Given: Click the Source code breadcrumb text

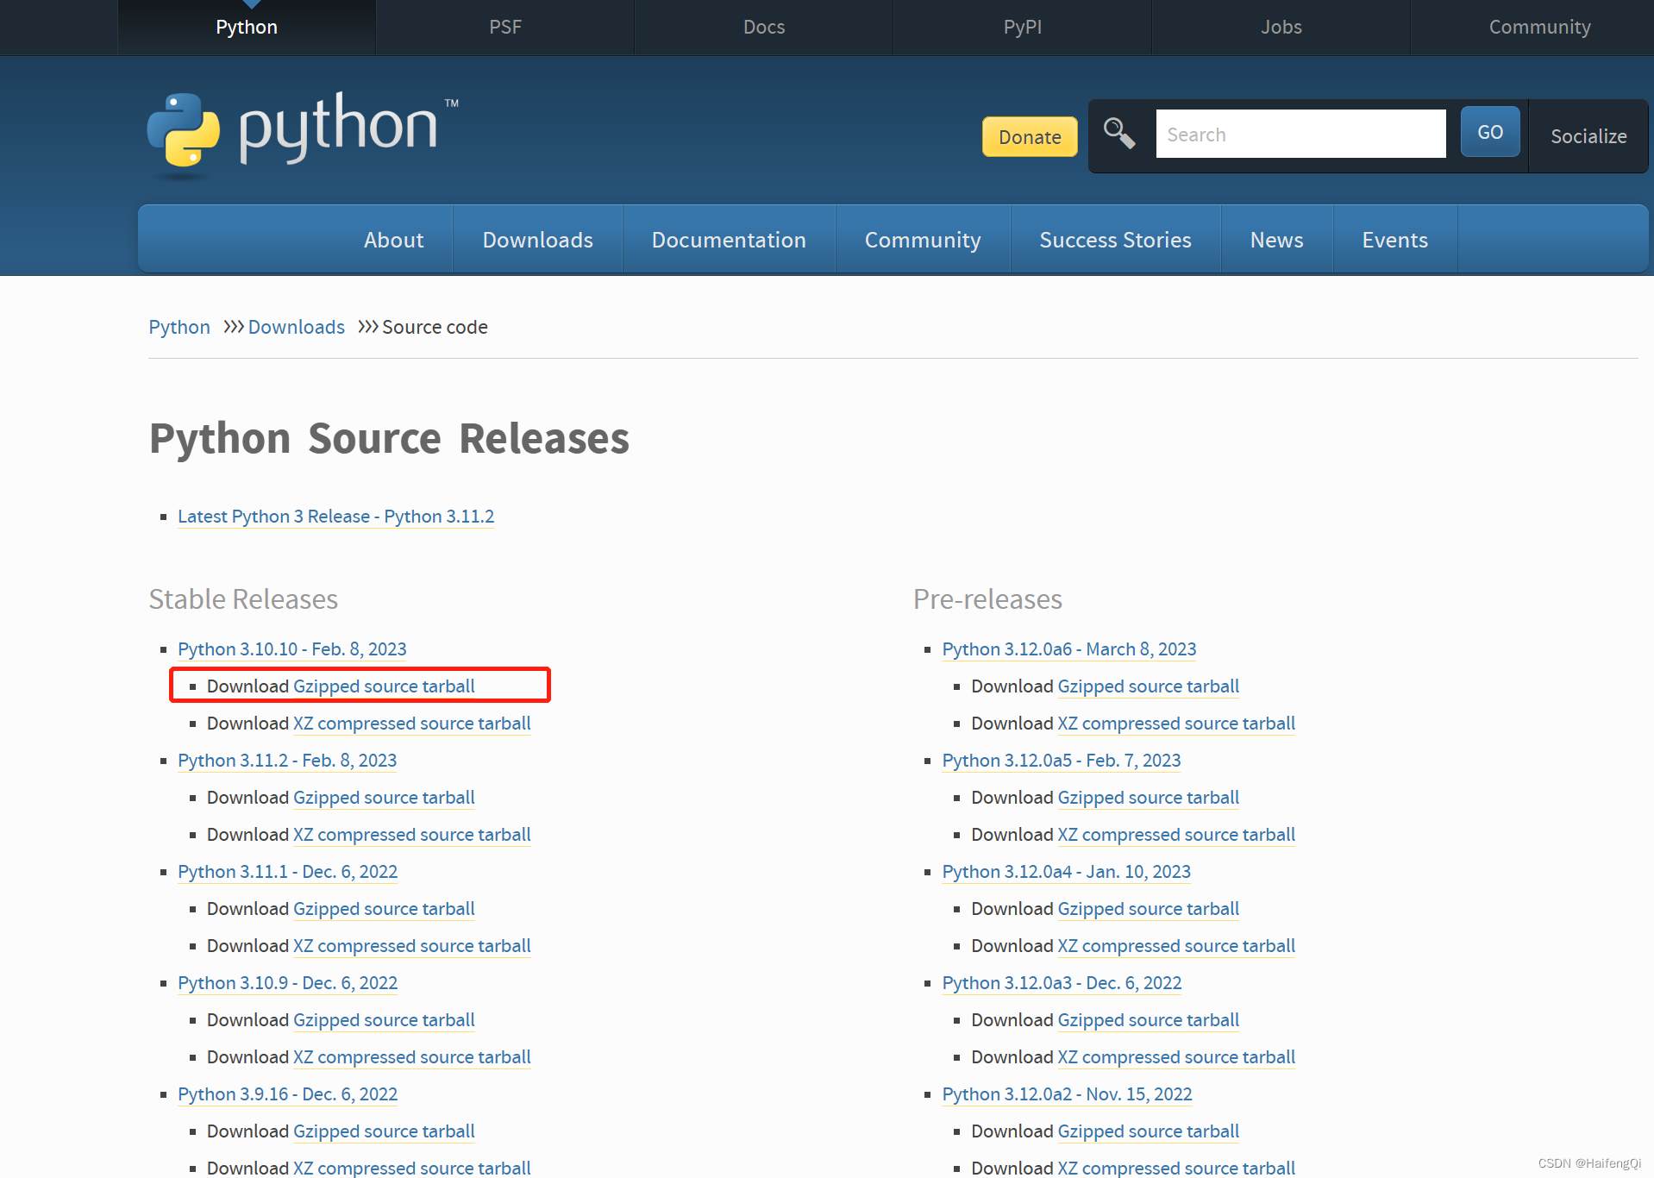Looking at the screenshot, I should (435, 327).
